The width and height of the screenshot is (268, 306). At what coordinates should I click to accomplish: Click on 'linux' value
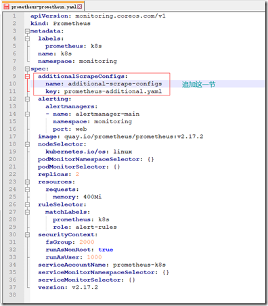pyautogui.click(x=122, y=152)
